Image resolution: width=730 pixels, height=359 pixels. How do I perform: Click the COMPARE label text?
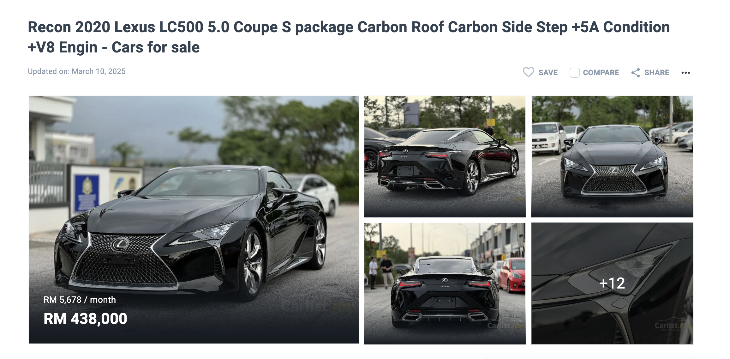[x=601, y=73]
